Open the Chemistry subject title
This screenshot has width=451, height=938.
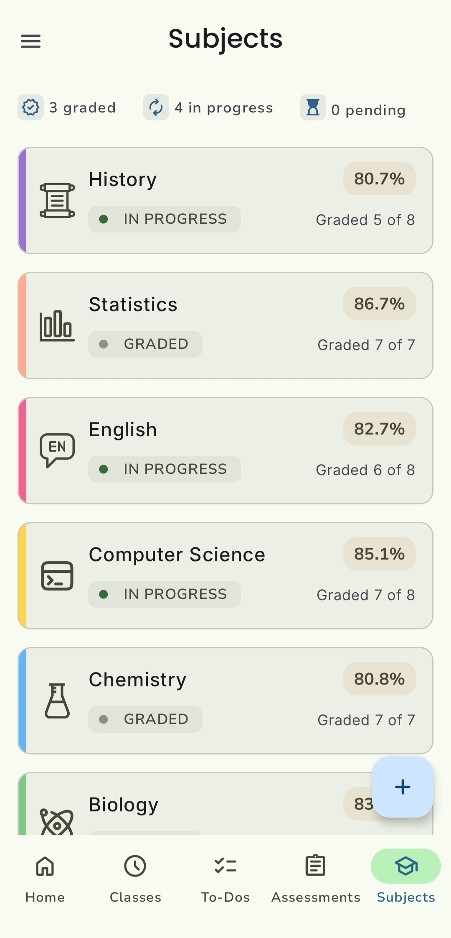tap(137, 680)
